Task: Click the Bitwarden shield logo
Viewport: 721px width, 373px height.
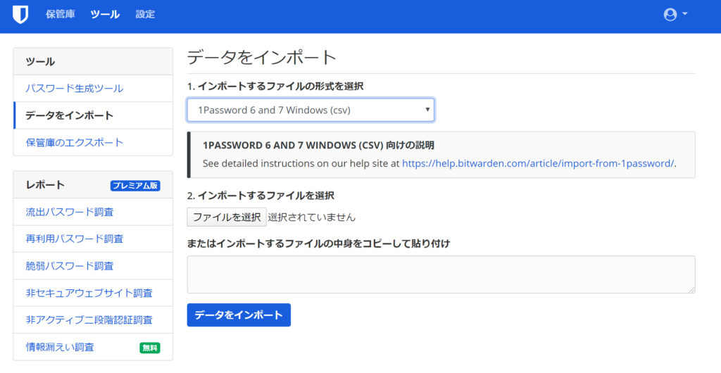Action: [20, 14]
